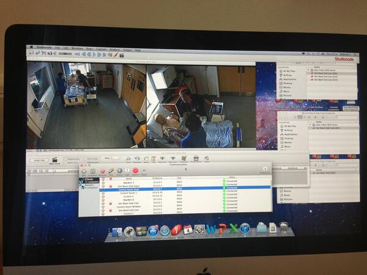The width and height of the screenshot is (367, 275).
Task: Click left wide-angle ward camera view
Action: tap(87, 105)
